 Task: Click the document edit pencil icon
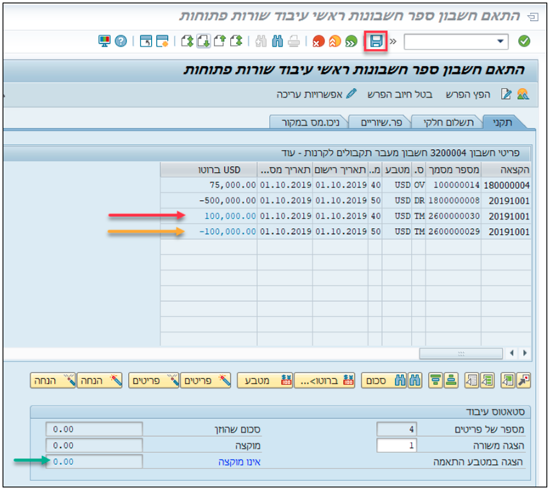(x=507, y=94)
